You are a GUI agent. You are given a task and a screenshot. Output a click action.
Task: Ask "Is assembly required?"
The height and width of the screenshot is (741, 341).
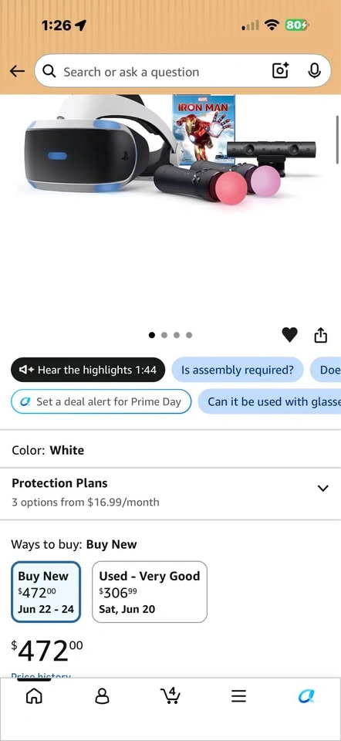237,370
